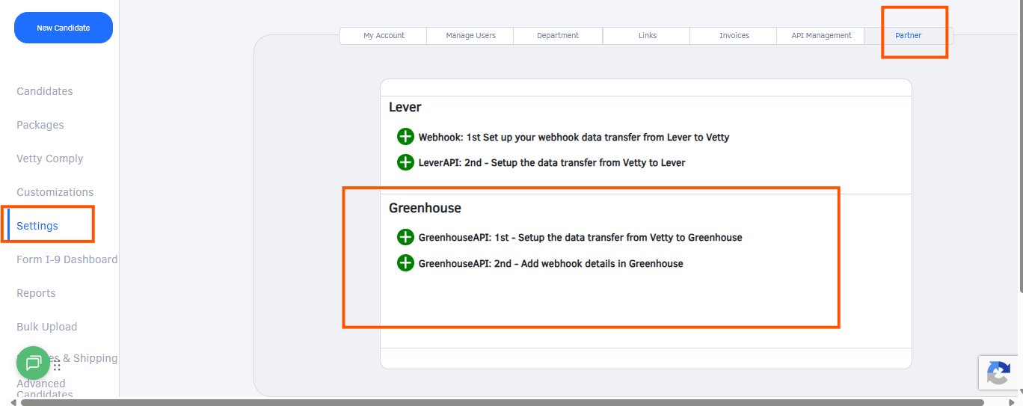Screen dimensions: 1023x406
Task: Click the vertical scrollbar on the right edge
Action: (1020, 146)
